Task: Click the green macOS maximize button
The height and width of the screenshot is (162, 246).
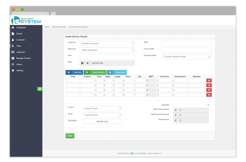Action: pos(22,10)
